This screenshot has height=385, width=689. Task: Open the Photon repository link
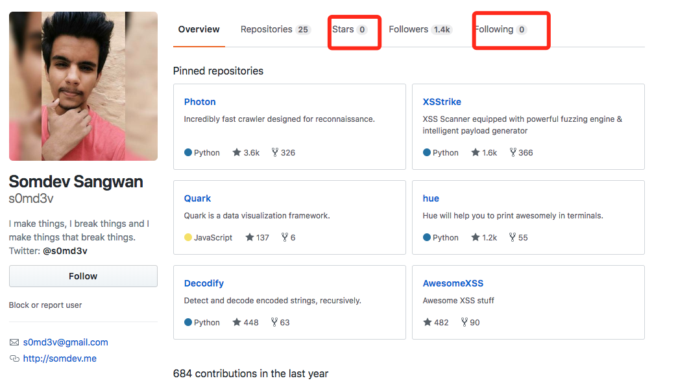[200, 102]
